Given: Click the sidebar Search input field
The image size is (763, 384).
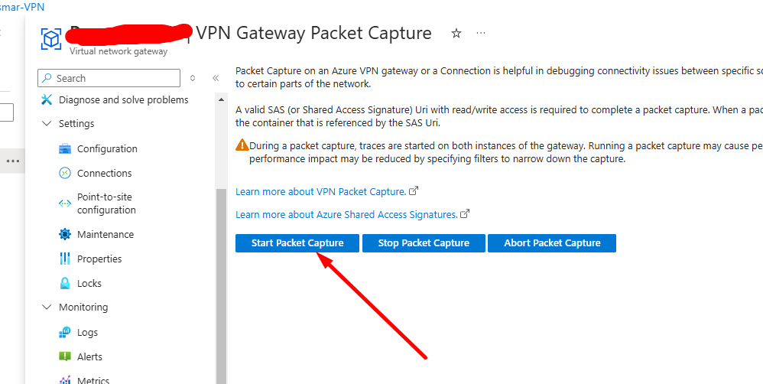Looking at the screenshot, I should (x=109, y=78).
